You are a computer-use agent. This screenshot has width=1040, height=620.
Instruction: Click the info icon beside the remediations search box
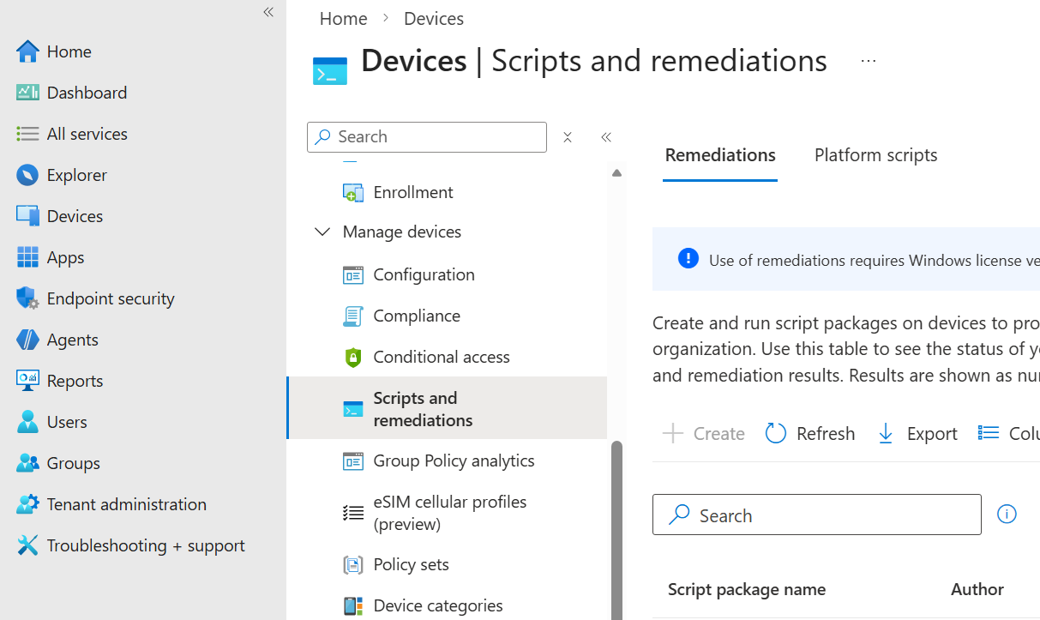(1007, 513)
